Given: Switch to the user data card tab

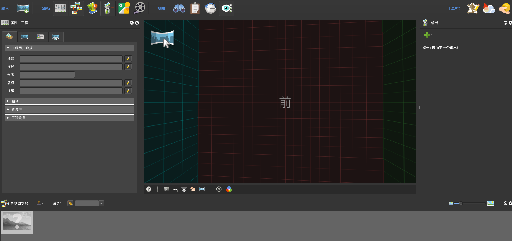Looking at the screenshot, I should point(40,37).
